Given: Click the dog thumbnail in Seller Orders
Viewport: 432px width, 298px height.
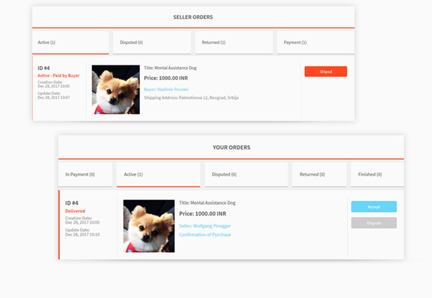Looking at the screenshot, I should (x=116, y=89).
